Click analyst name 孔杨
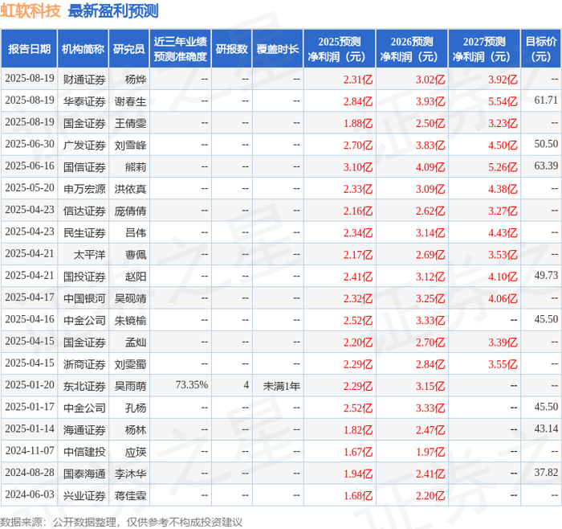Screen dimensions: 562x529 [136, 408]
